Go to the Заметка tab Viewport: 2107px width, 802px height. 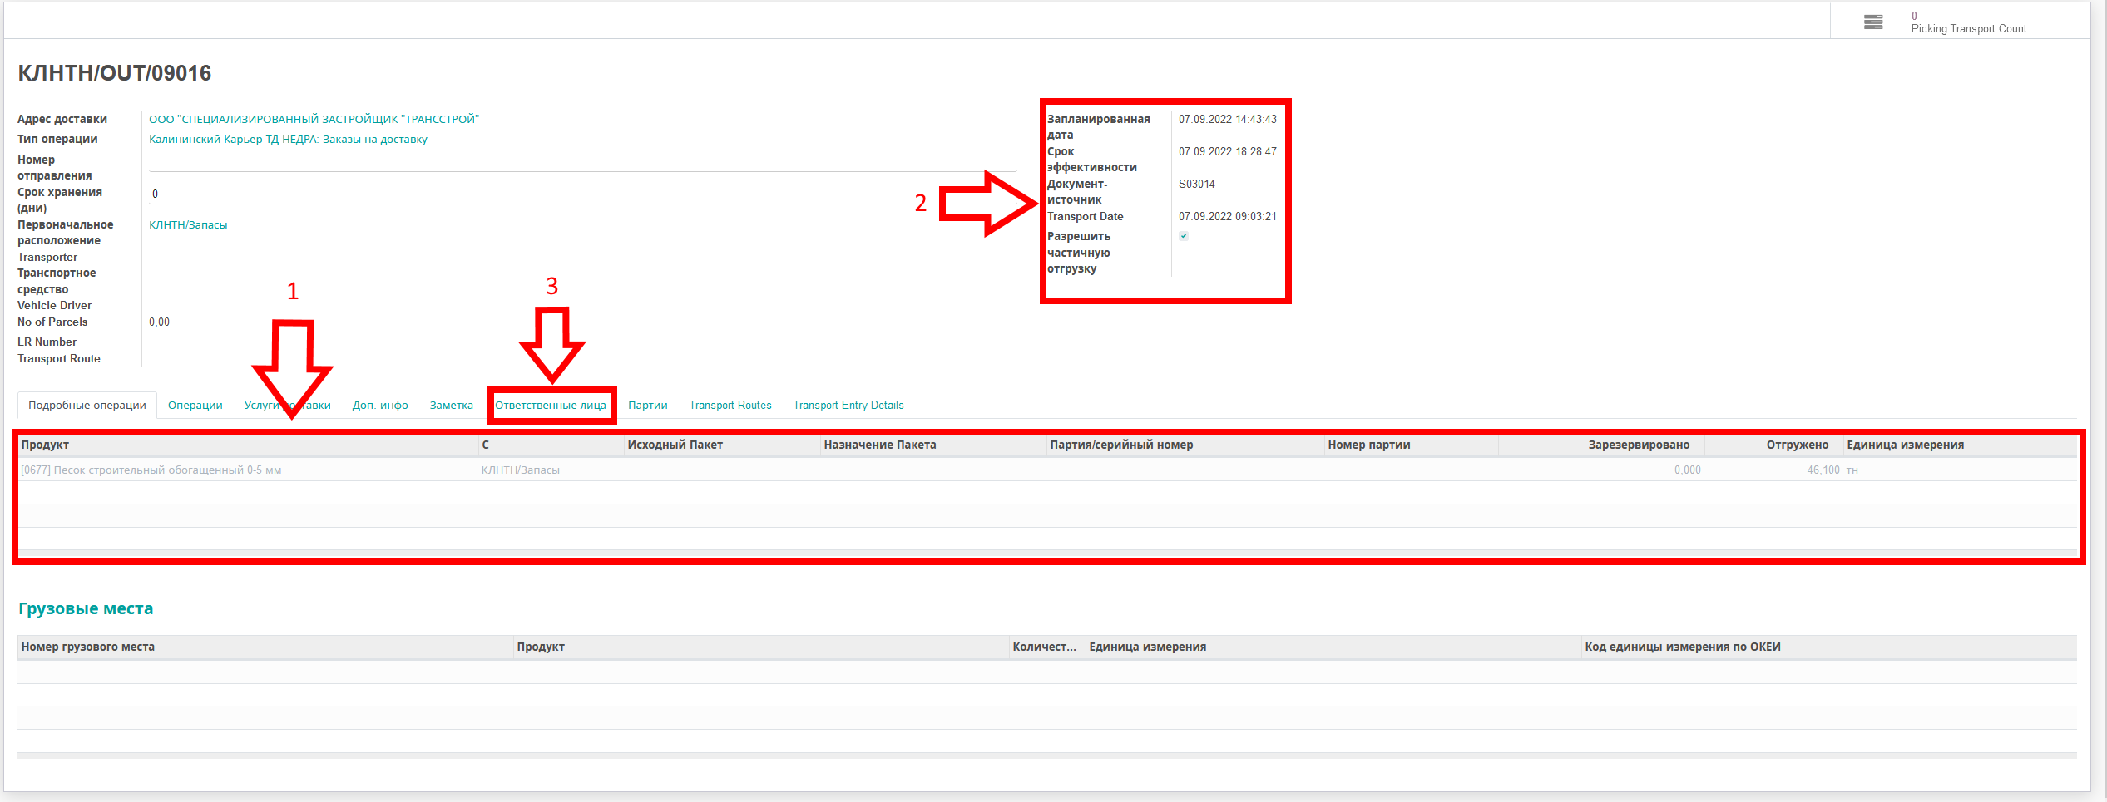[451, 406]
